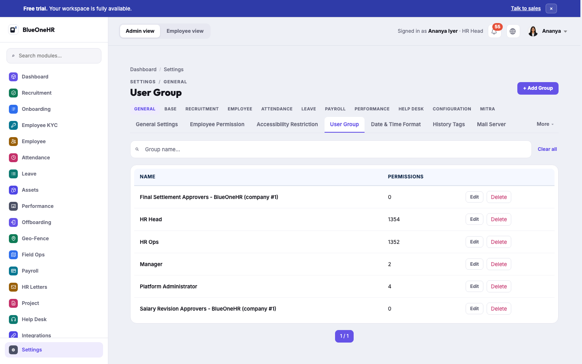Switch to Admin view
This screenshot has height=364, width=582.
click(x=140, y=31)
